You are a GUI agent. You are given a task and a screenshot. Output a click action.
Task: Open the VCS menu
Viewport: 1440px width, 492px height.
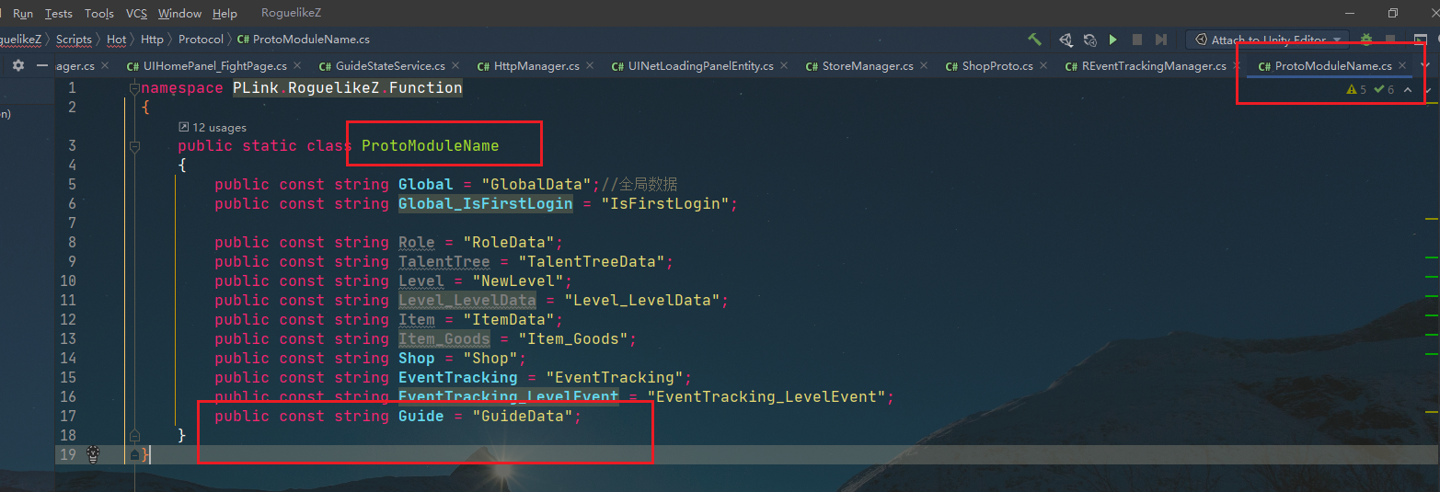[136, 14]
